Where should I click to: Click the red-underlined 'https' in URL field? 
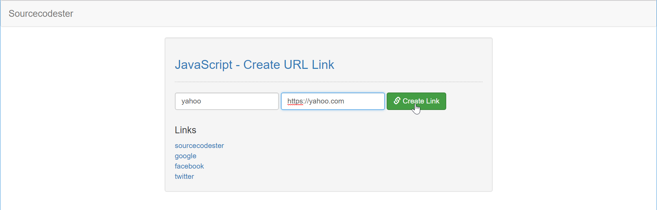(295, 101)
